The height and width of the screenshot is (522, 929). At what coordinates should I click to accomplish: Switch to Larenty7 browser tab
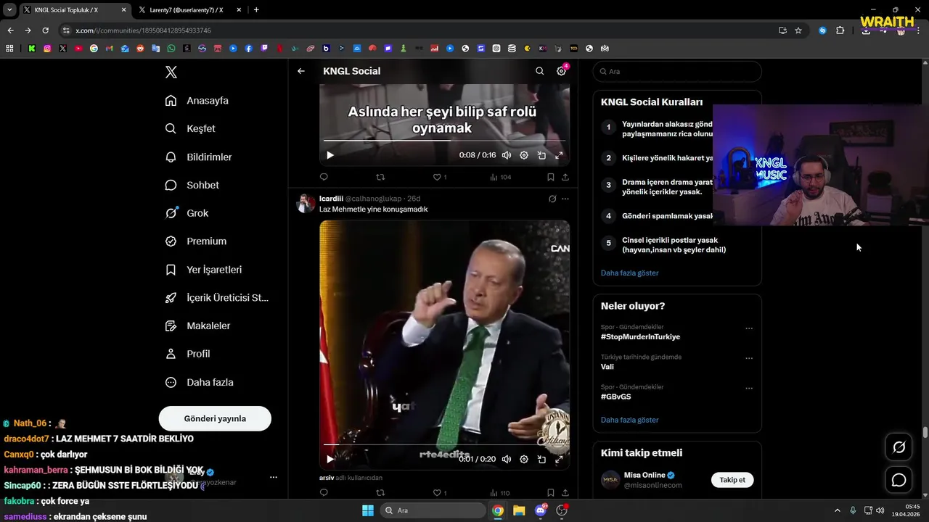[187, 10]
